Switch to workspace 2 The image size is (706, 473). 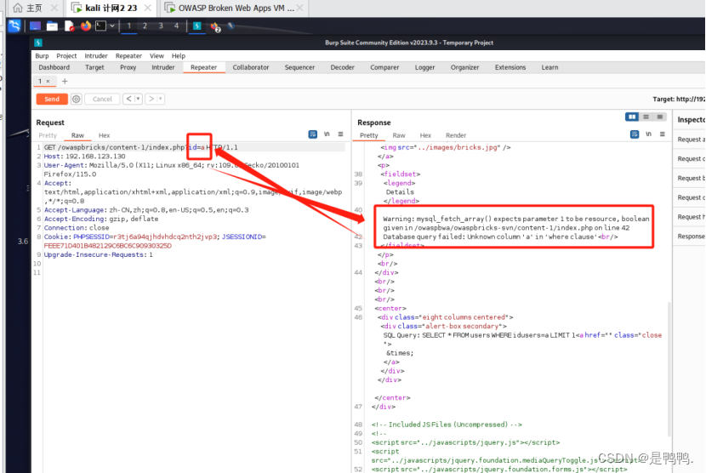[145, 26]
